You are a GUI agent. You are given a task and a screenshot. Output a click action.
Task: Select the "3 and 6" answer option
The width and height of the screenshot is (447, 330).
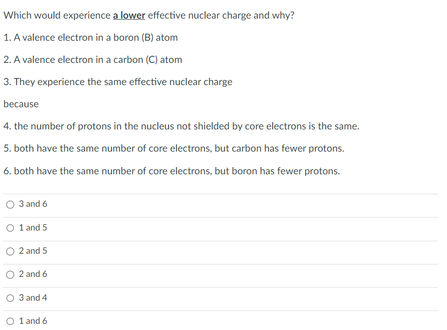10,204
